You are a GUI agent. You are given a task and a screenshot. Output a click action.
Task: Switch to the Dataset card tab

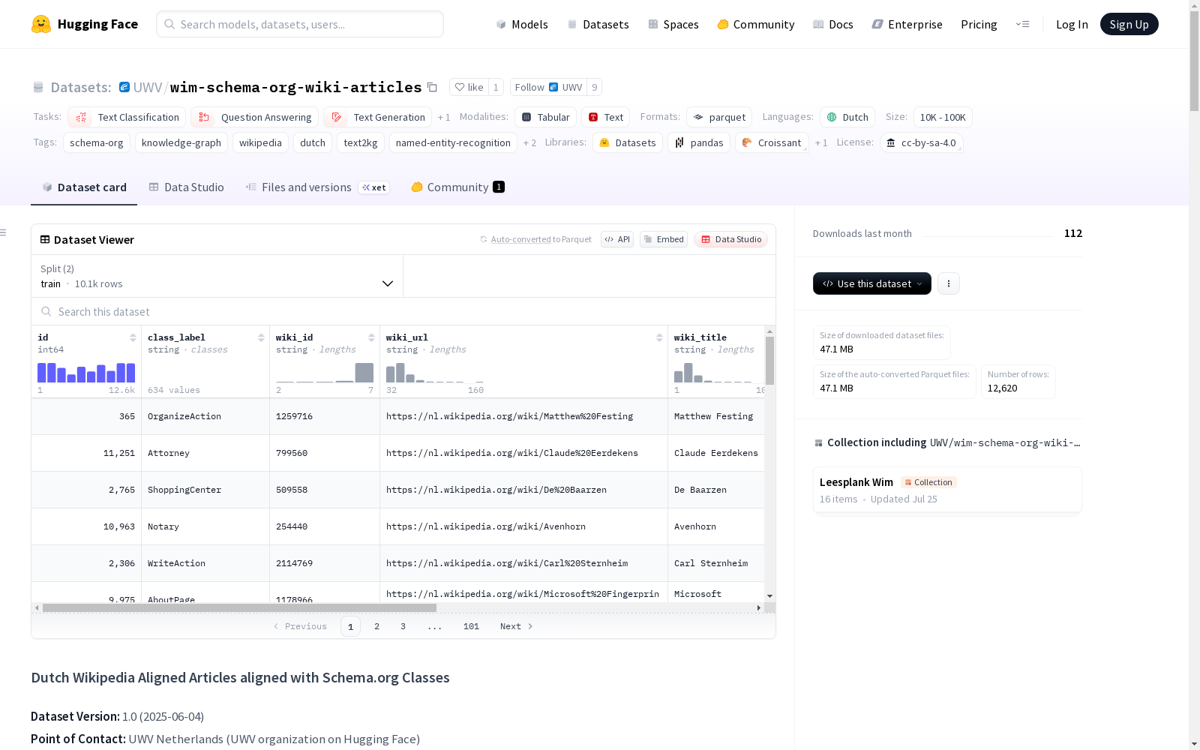point(84,187)
